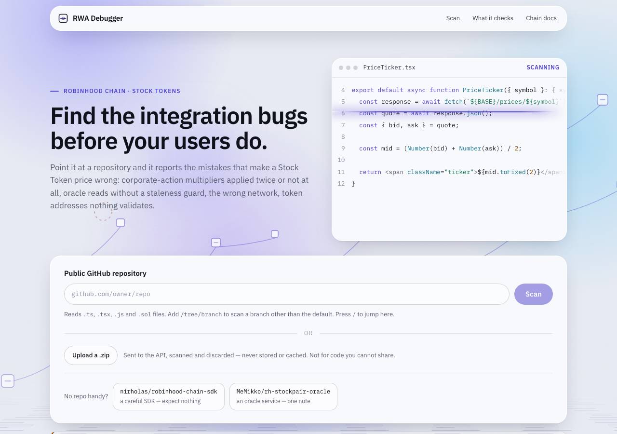This screenshot has width=617, height=434.
Task: Choose the nirholas/robinhood-chain-sdk sample repo
Action: tap(169, 396)
